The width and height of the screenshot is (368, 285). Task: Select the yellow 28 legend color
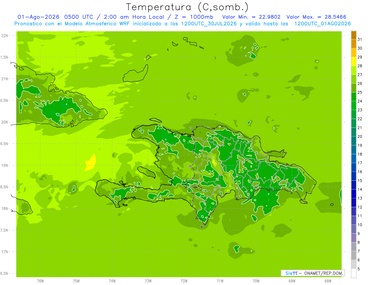tap(354, 62)
